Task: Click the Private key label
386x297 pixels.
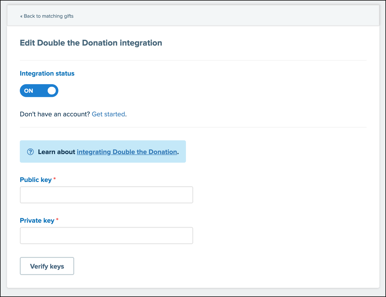Action: coord(37,221)
